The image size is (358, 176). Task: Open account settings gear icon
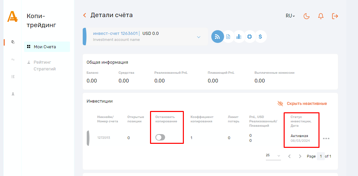(x=249, y=37)
